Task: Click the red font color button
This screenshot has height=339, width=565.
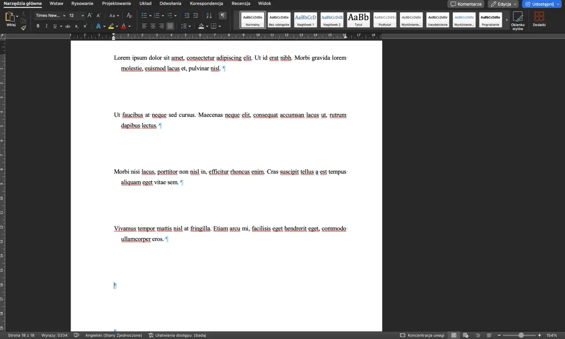Action: pos(124,26)
